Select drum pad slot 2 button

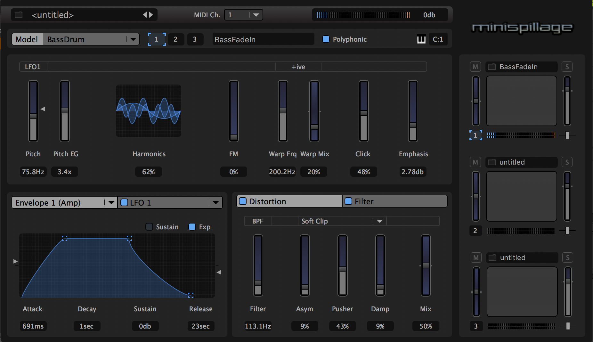[x=175, y=39]
